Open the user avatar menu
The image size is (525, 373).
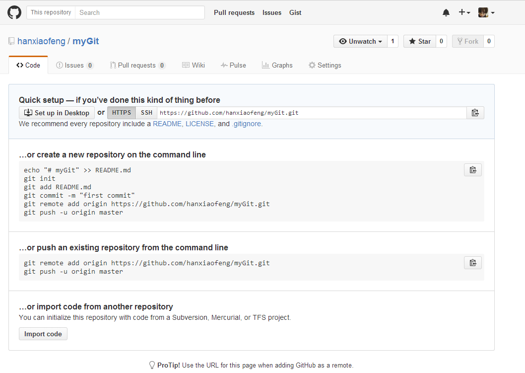[x=486, y=12]
